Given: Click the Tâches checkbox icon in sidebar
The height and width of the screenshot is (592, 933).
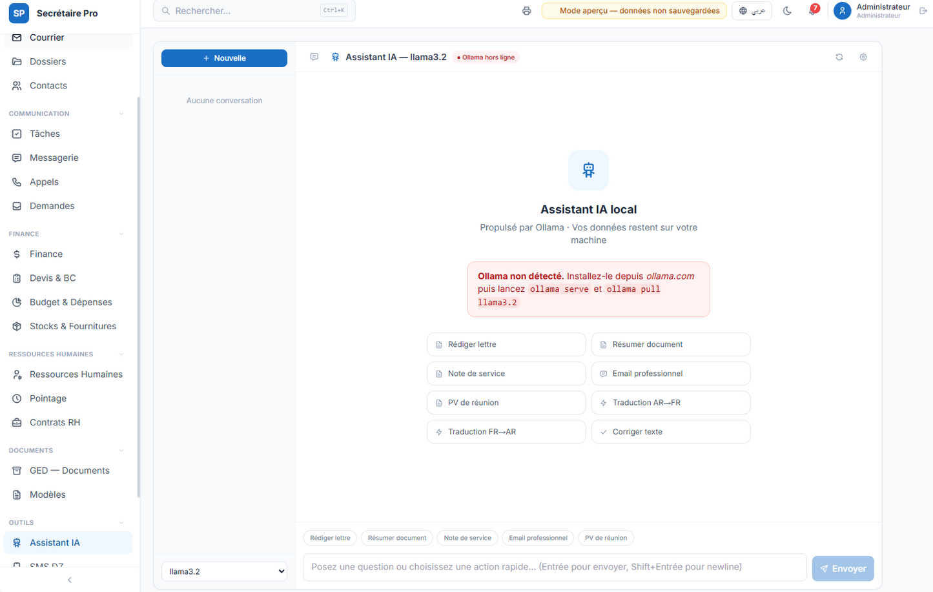Looking at the screenshot, I should coord(17,134).
